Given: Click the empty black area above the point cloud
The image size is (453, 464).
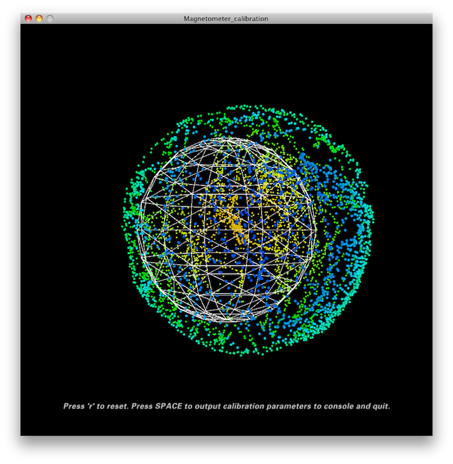Looking at the screenshot, I should (x=226, y=62).
